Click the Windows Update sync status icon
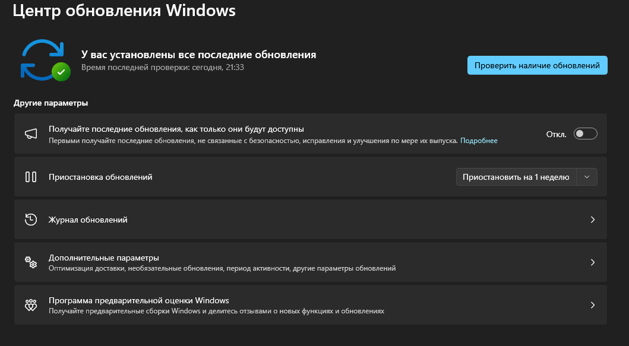The width and height of the screenshot is (629, 346). tap(45, 60)
